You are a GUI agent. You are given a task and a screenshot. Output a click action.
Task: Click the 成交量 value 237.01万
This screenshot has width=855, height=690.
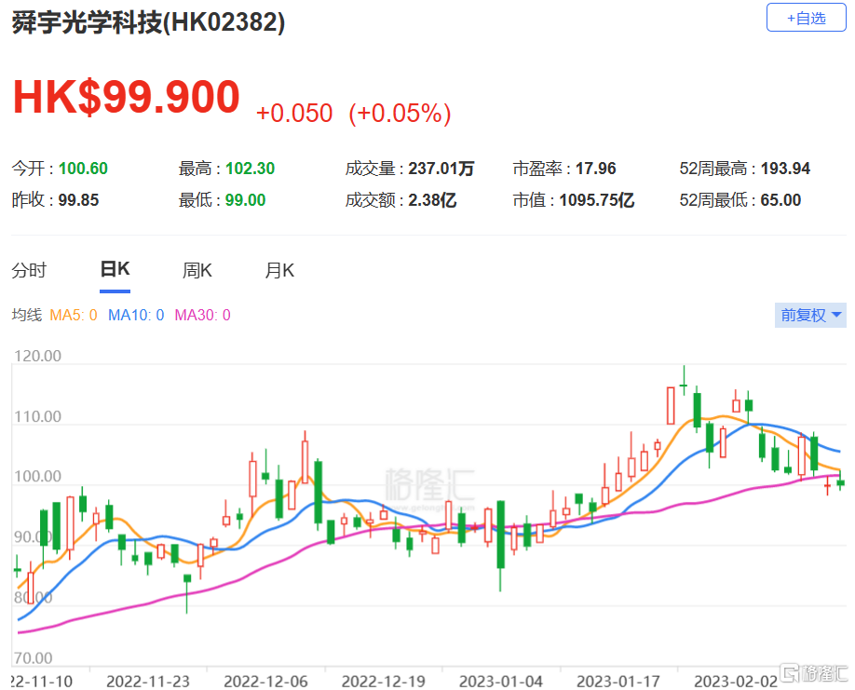(441, 169)
